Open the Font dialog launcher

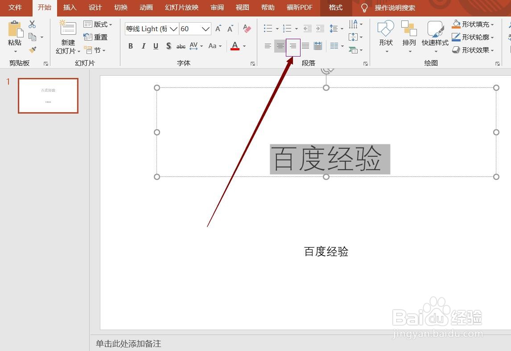point(252,64)
